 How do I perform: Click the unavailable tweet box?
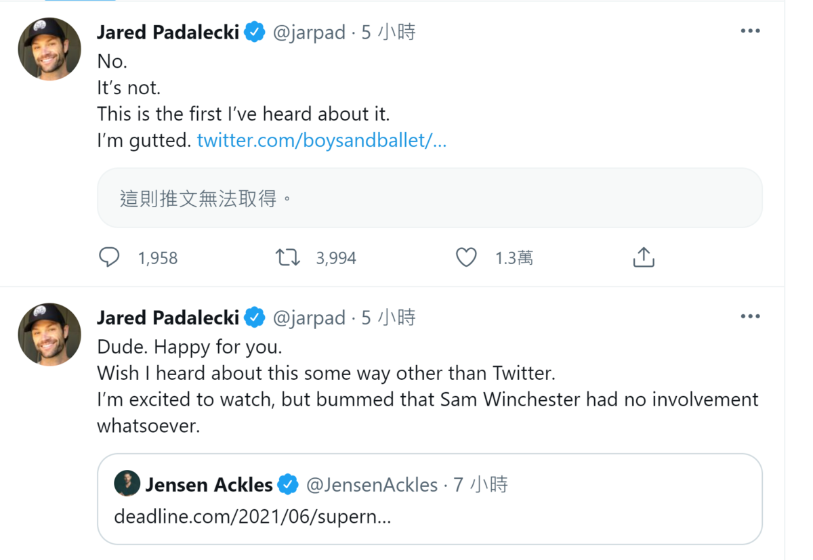pos(430,198)
